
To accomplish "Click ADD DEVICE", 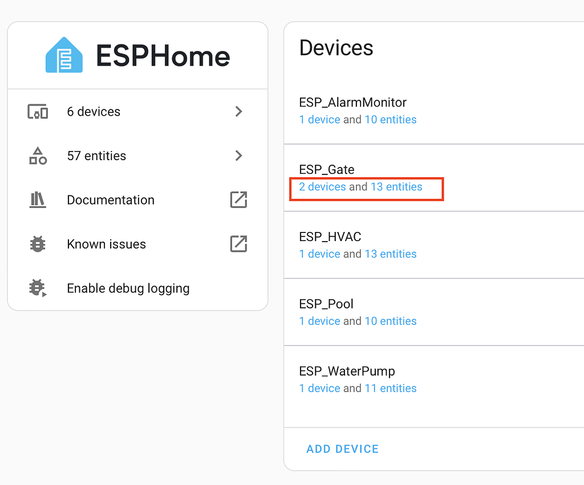I will click(342, 449).
